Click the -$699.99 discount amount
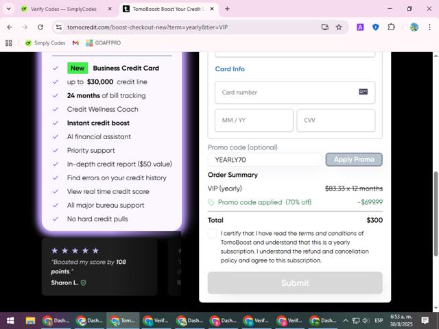Image resolution: width=439 pixels, height=329 pixels. tap(370, 202)
